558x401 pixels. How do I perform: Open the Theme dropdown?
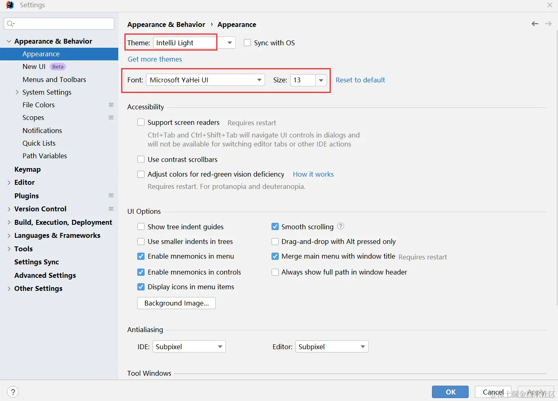[x=194, y=43]
